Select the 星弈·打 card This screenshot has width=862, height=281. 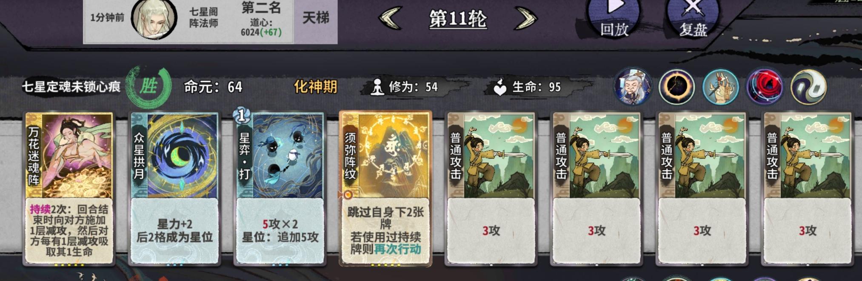pyautogui.click(x=280, y=188)
